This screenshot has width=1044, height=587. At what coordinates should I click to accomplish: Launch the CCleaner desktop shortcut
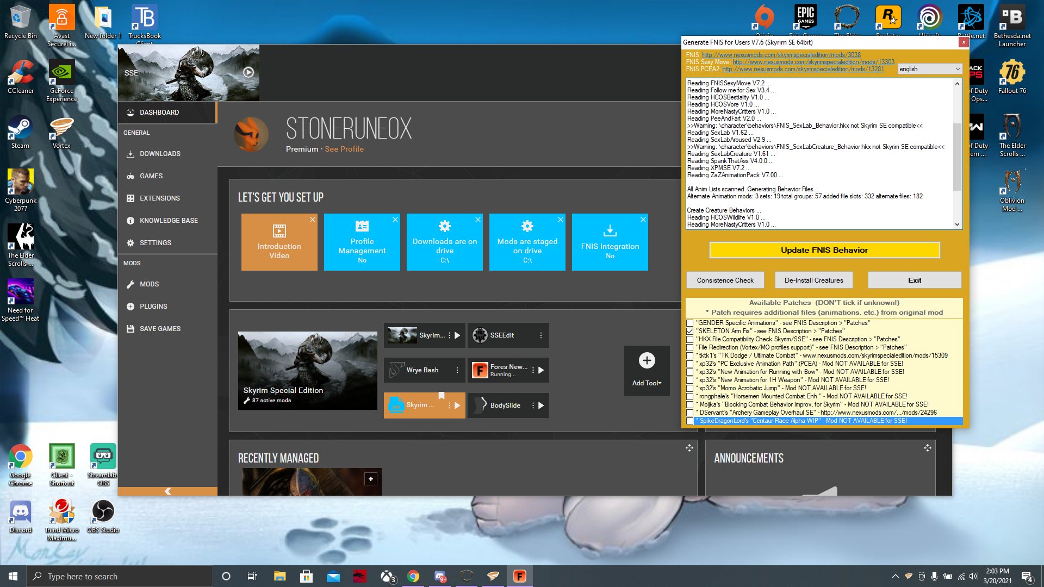coord(20,77)
